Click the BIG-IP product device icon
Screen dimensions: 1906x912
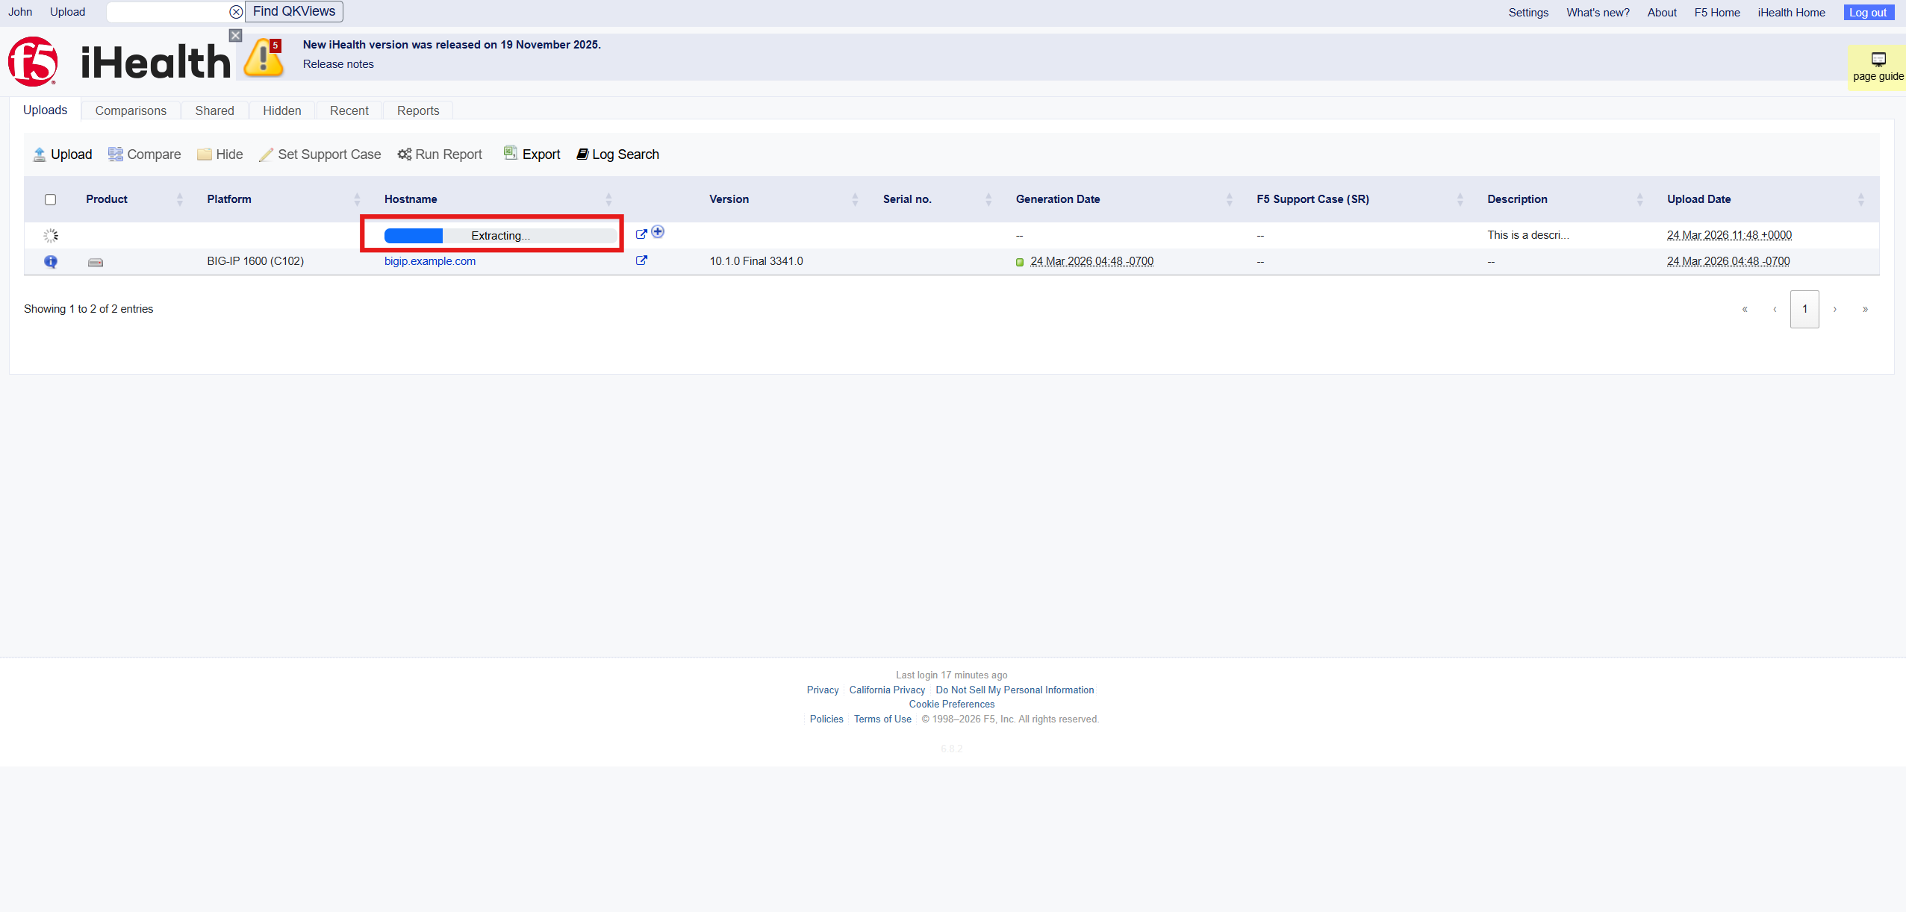pyautogui.click(x=96, y=263)
